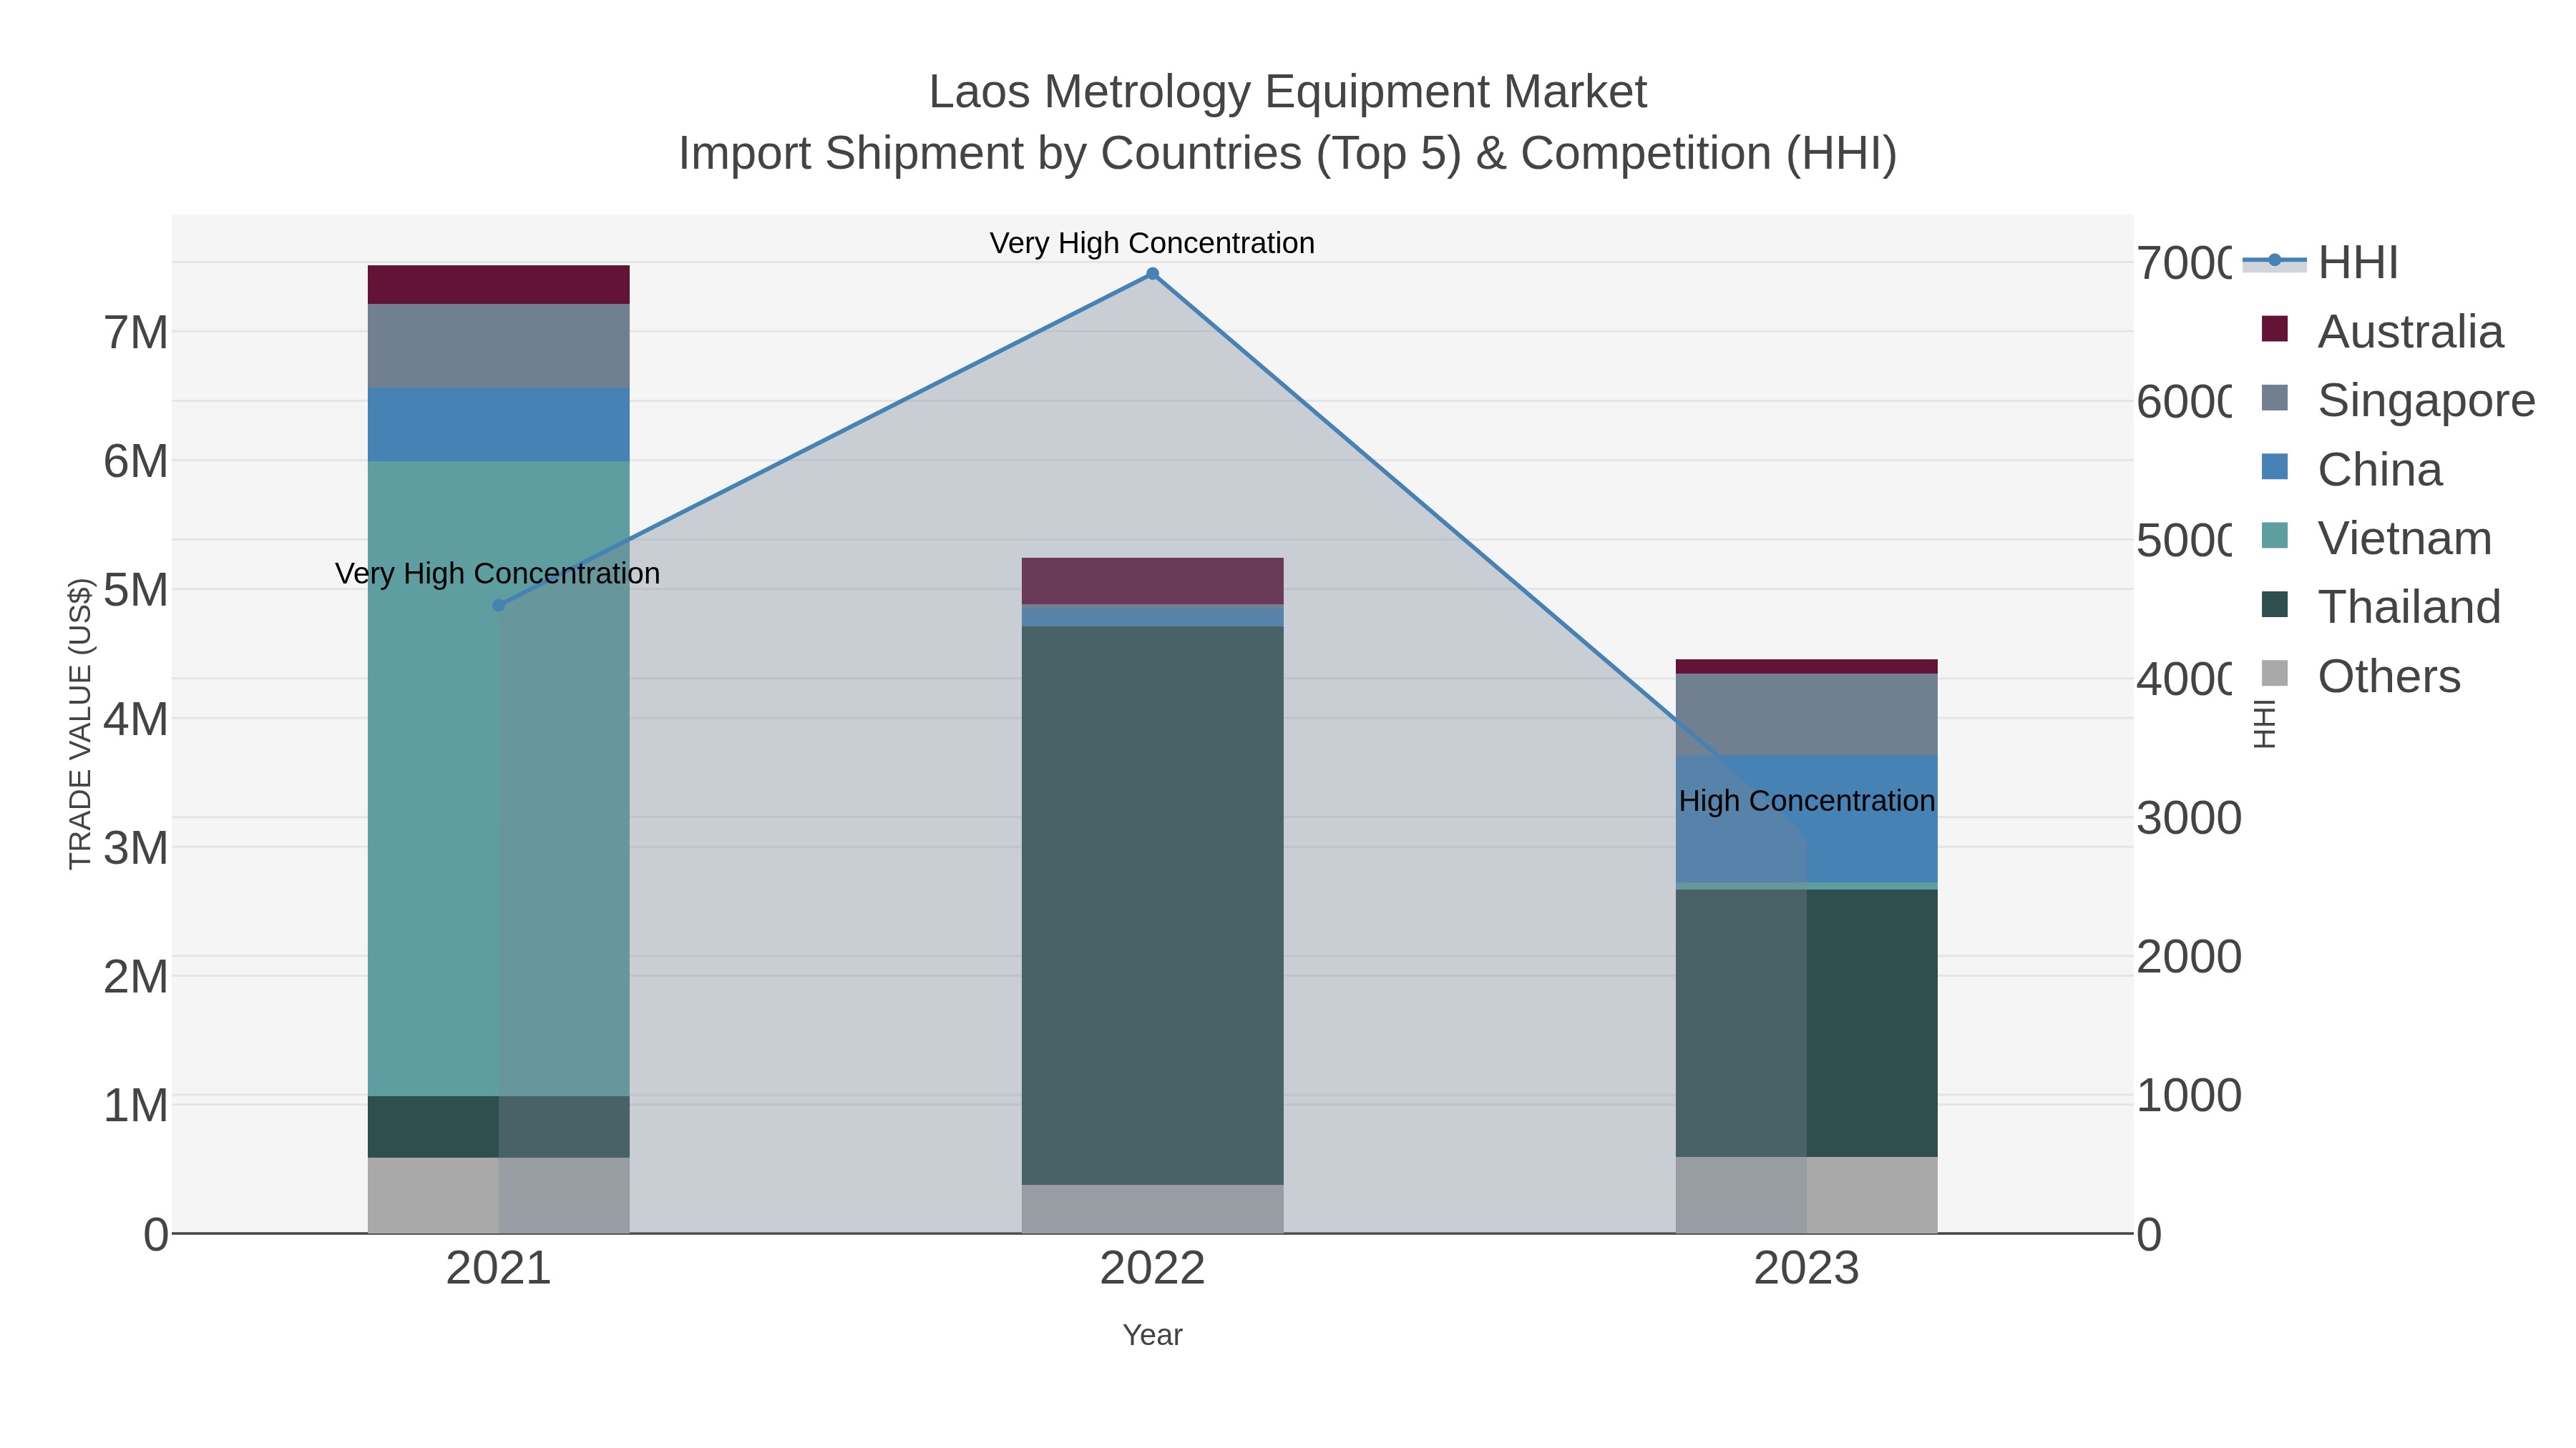Click the Thailand segment of 2023 bar
2576x1448 pixels.
(x=1806, y=1023)
